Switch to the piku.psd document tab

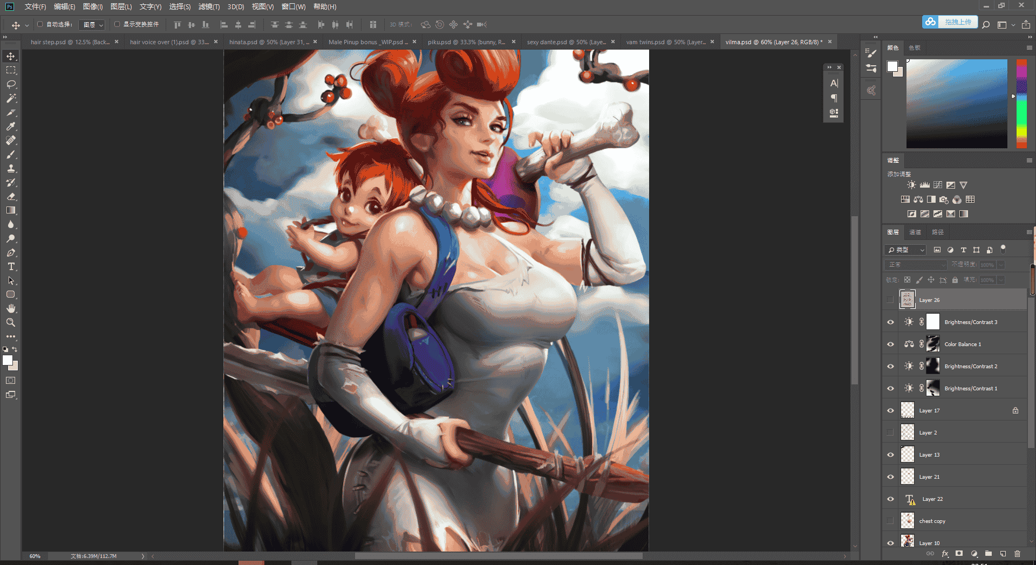coord(466,42)
